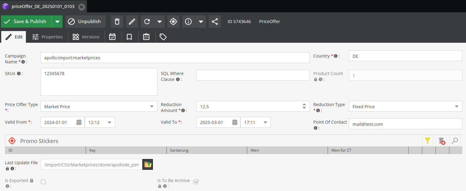The width and height of the screenshot is (466, 191).
Task: Click the Unpublish button
Action: point(85,22)
